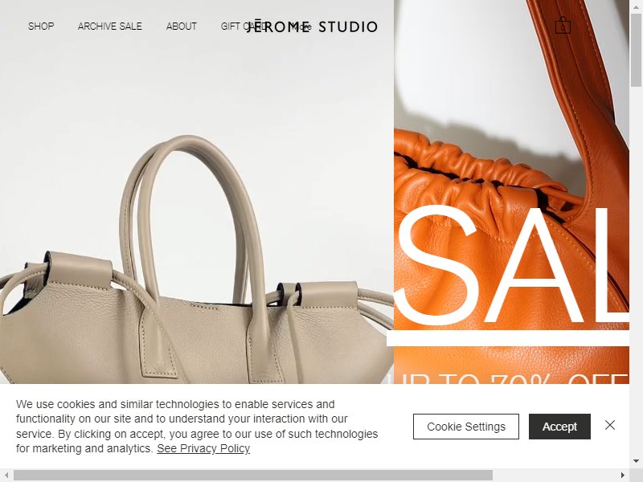Image resolution: width=643 pixels, height=482 pixels.
Task: Go to the ARCHIVE SALE page
Action: 110,27
